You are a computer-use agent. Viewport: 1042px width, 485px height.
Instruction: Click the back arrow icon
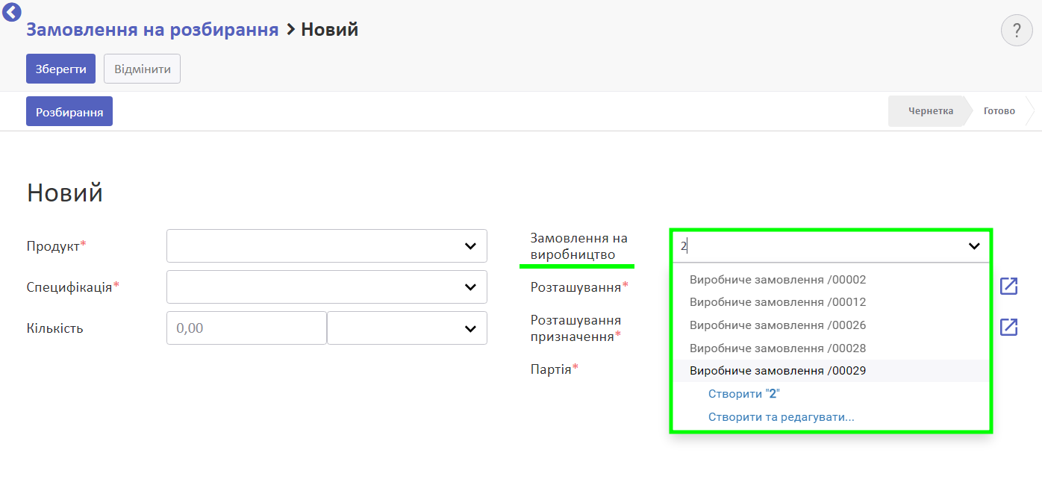tap(12, 11)
